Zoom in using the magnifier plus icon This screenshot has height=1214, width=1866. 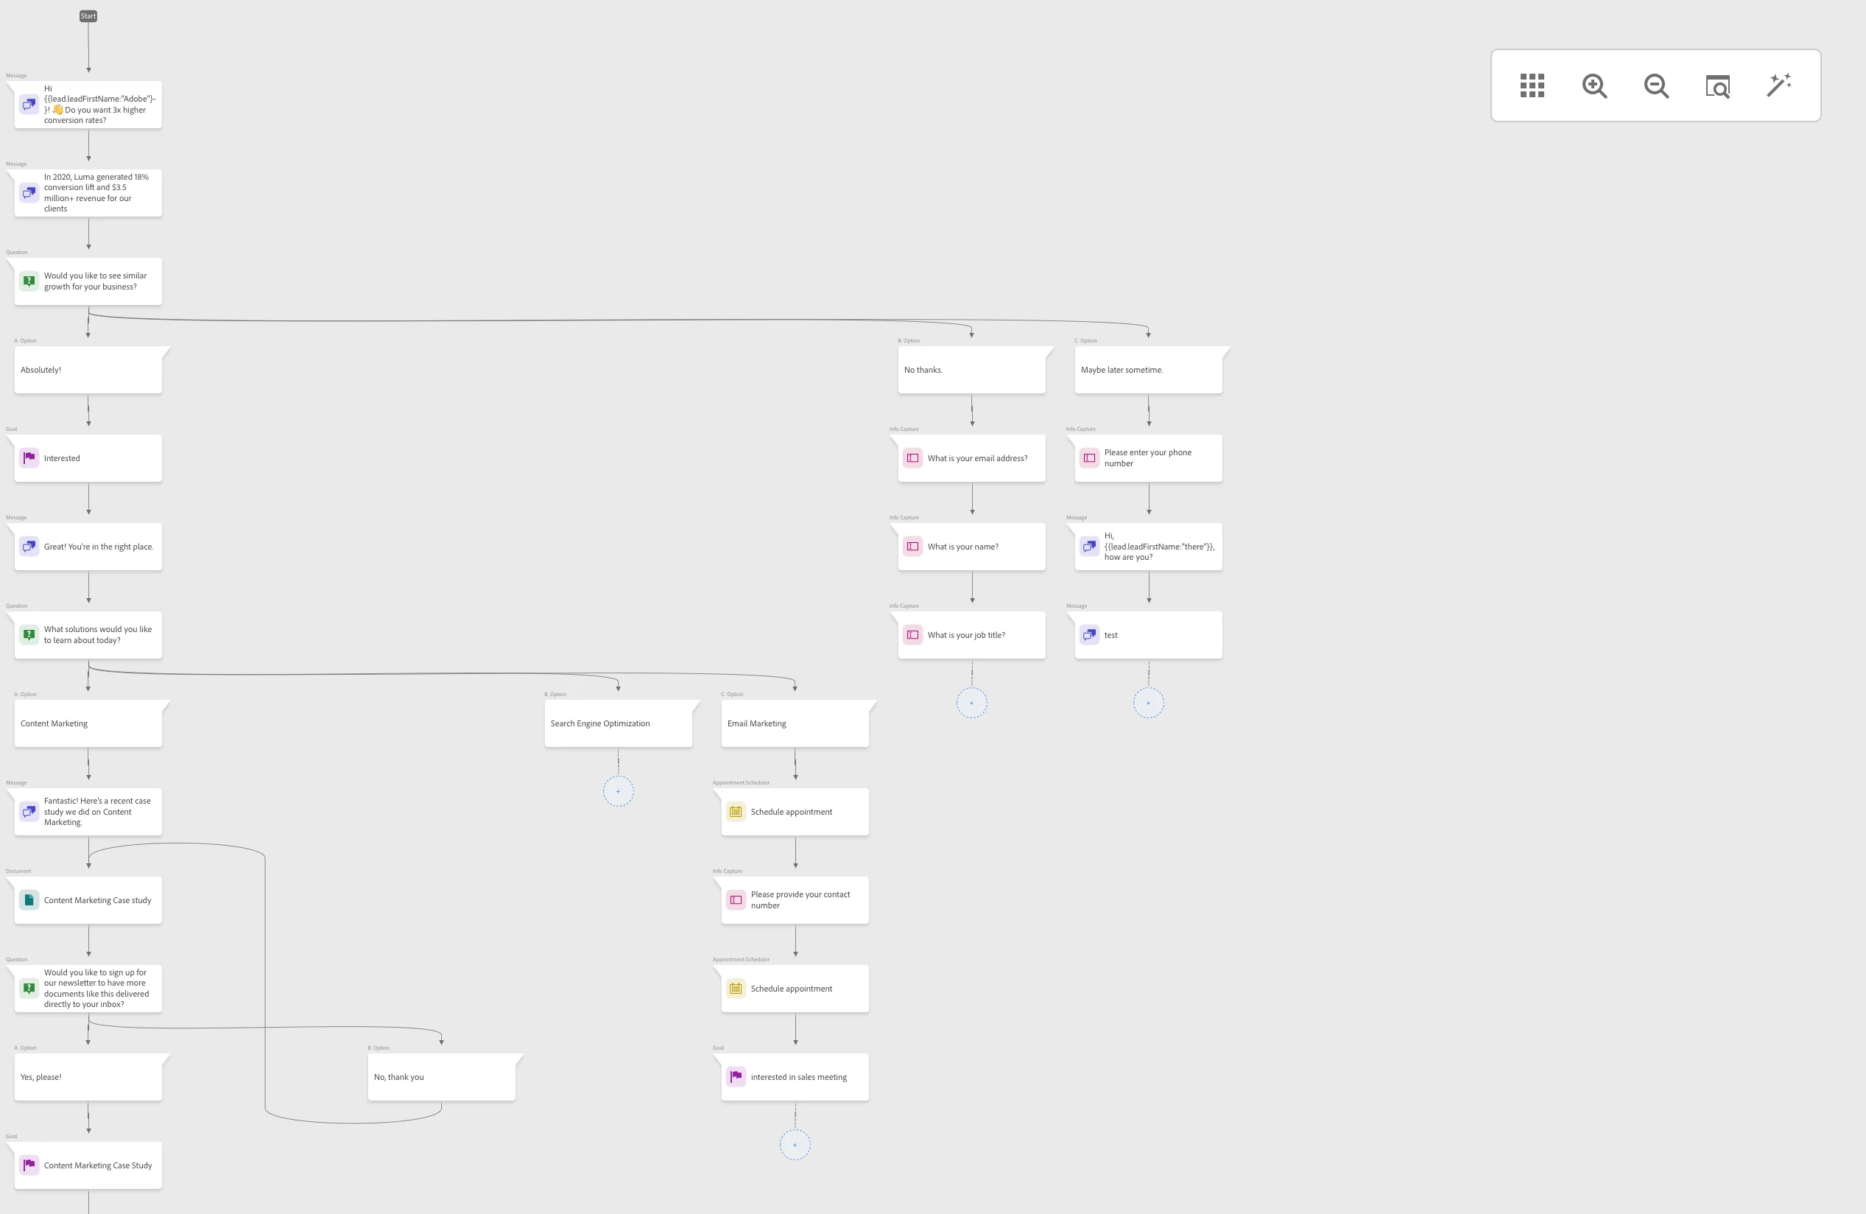point(1594,85)
